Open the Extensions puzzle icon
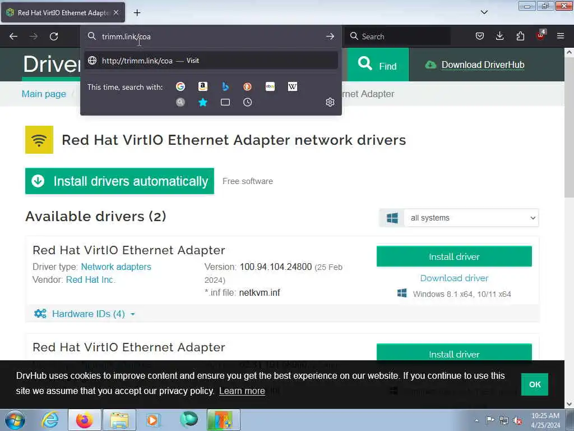Viewport: 574px width, 431px height. 520,36
